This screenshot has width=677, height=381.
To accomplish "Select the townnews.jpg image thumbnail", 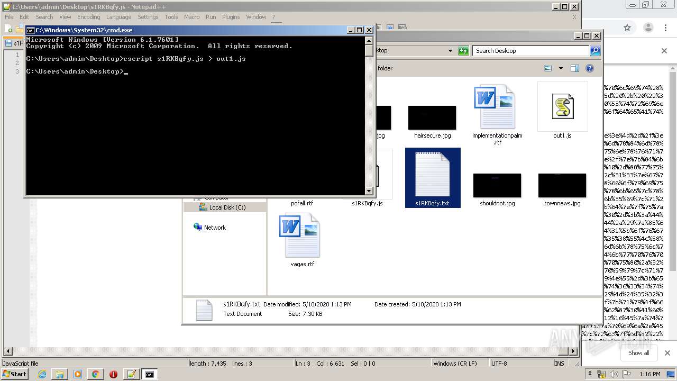I will point(562,185).
